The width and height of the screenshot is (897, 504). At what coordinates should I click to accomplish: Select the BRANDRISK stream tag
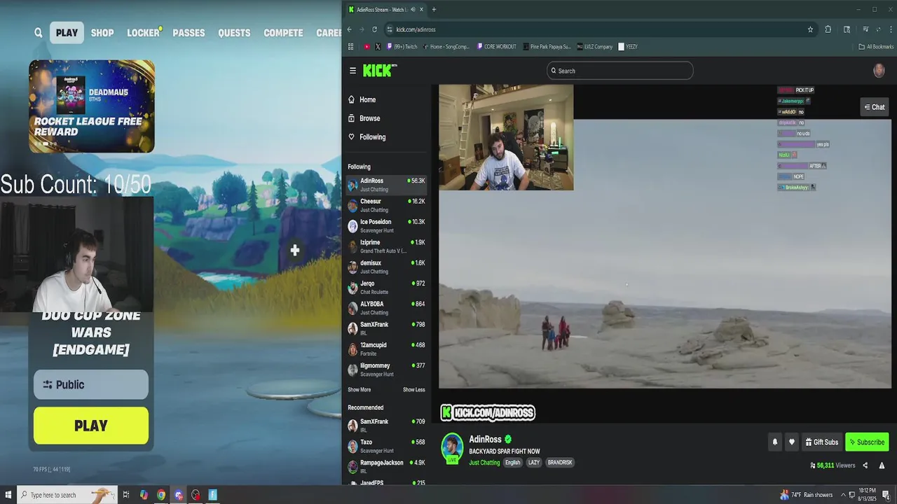tap(560, 463)
